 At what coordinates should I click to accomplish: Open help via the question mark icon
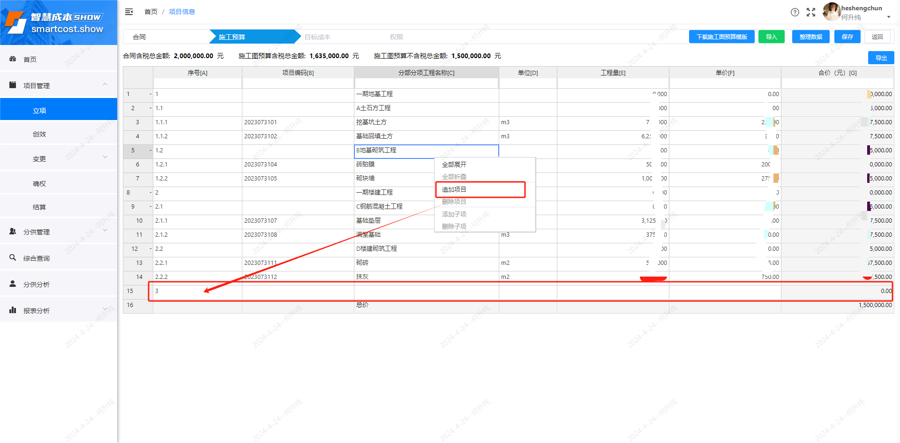[x=795, y=12]
